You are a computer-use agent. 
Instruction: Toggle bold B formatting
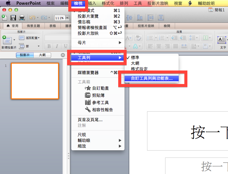click(x=49, y=46)
